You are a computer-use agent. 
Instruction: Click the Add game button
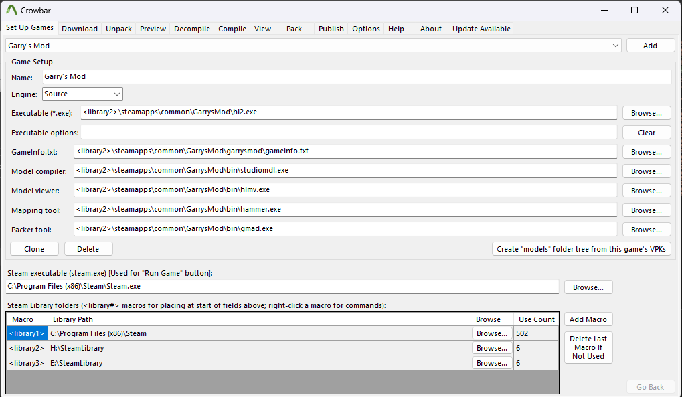click(x=651, y=46)
